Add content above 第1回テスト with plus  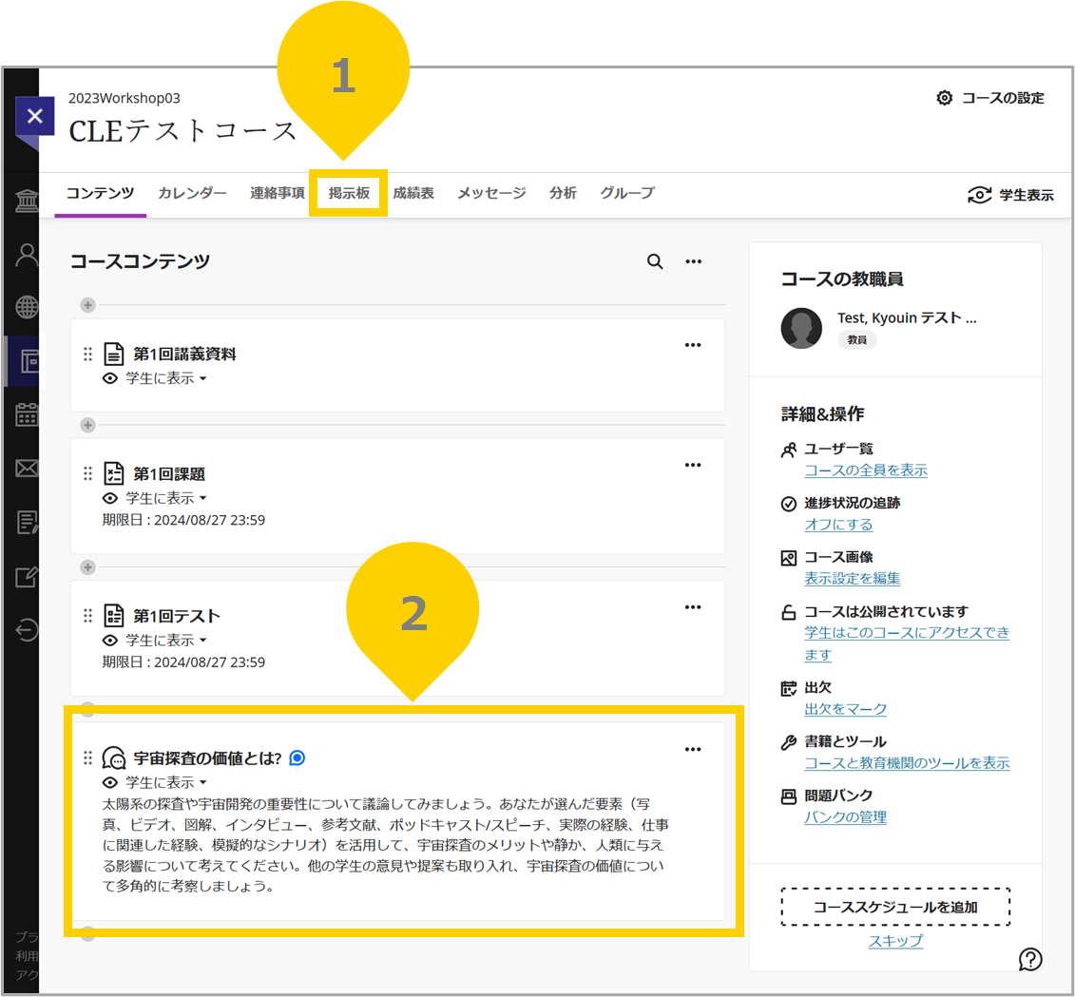[x=87, y=567]
